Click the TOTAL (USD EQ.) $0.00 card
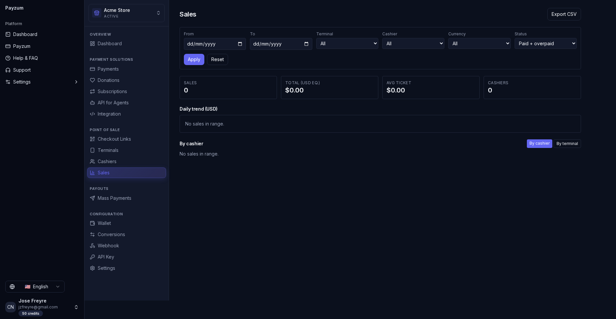 click(329, 88)
